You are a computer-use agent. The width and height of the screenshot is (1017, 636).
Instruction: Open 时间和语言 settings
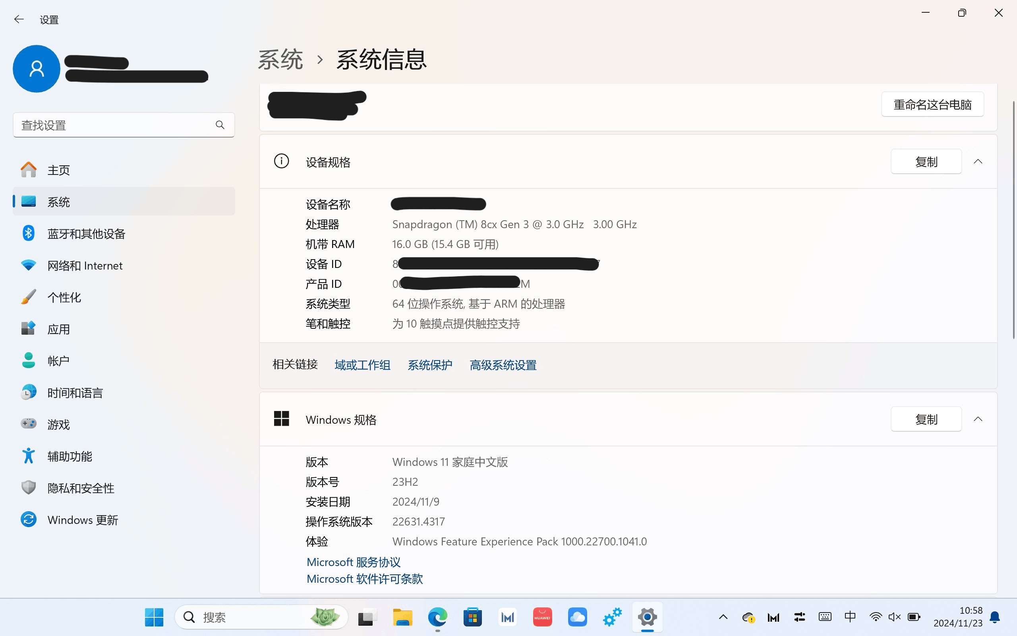124,392
